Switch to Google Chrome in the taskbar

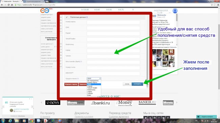pos(31,121)
